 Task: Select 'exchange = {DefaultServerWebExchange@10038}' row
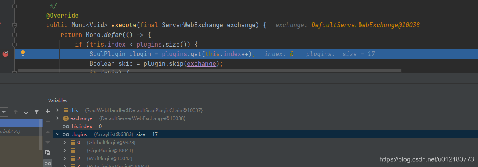(x=265, y=118)
